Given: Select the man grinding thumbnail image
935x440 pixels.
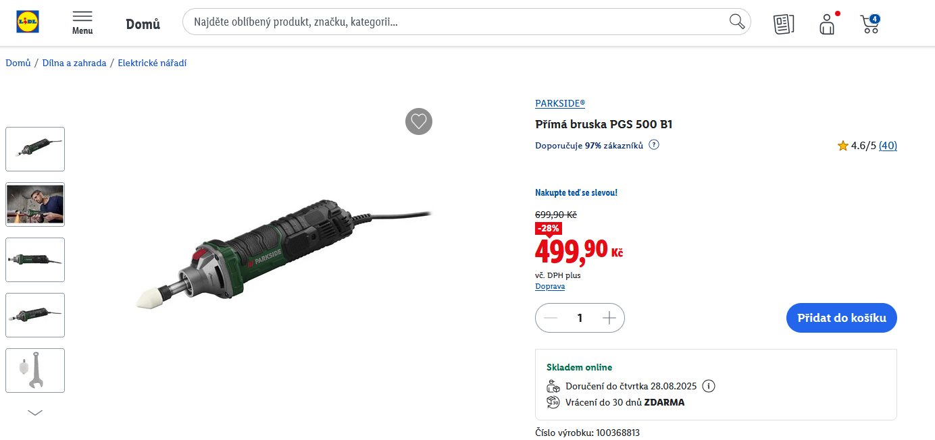Looking at the screenshot, I should click(35, 204).
